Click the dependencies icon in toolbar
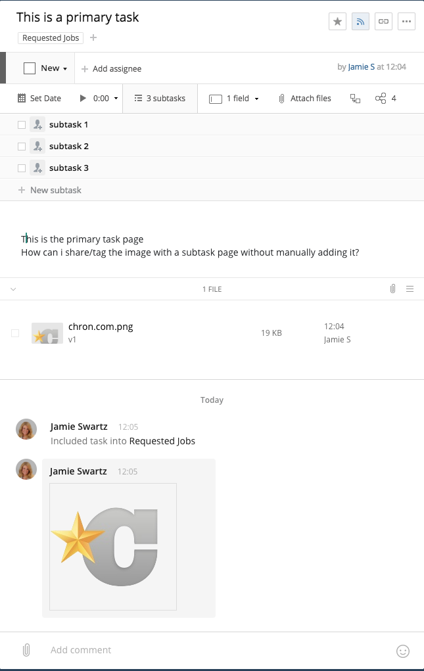 356,99
